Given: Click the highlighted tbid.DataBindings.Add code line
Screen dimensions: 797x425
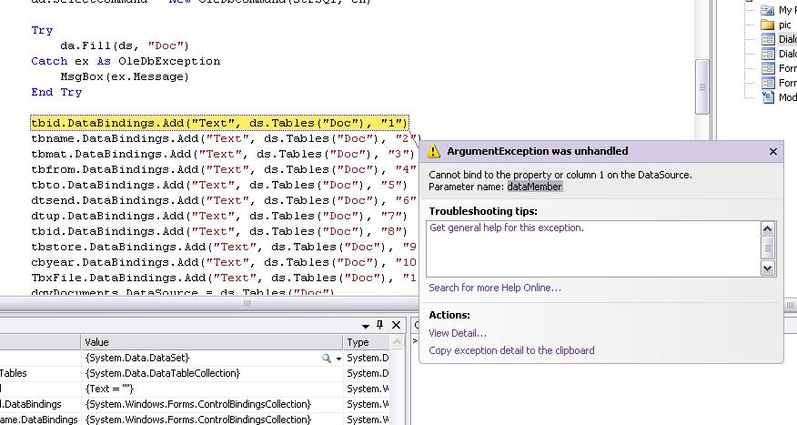Looking at the screenshot, I should coord(219,123).
